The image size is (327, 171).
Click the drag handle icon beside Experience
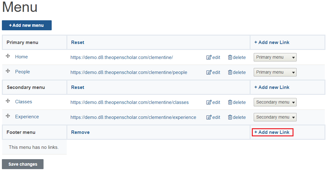point(8,116)
